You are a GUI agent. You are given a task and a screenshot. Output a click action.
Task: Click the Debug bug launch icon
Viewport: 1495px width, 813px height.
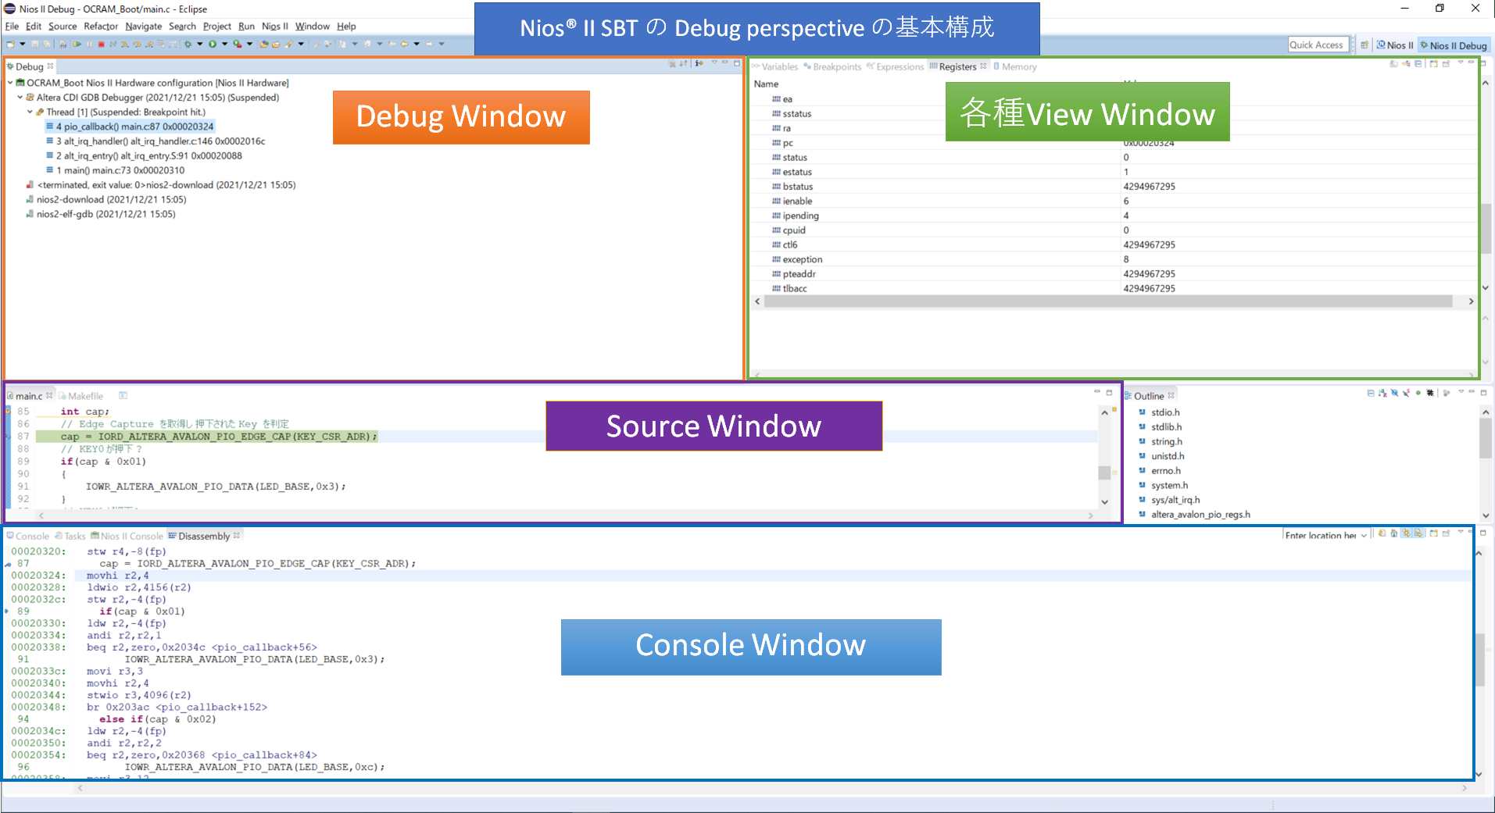tap(188, 45)
